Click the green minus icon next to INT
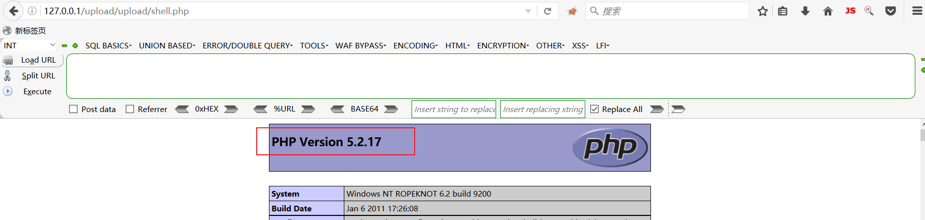This screenshot has height=220, width=925. point(65,46)
